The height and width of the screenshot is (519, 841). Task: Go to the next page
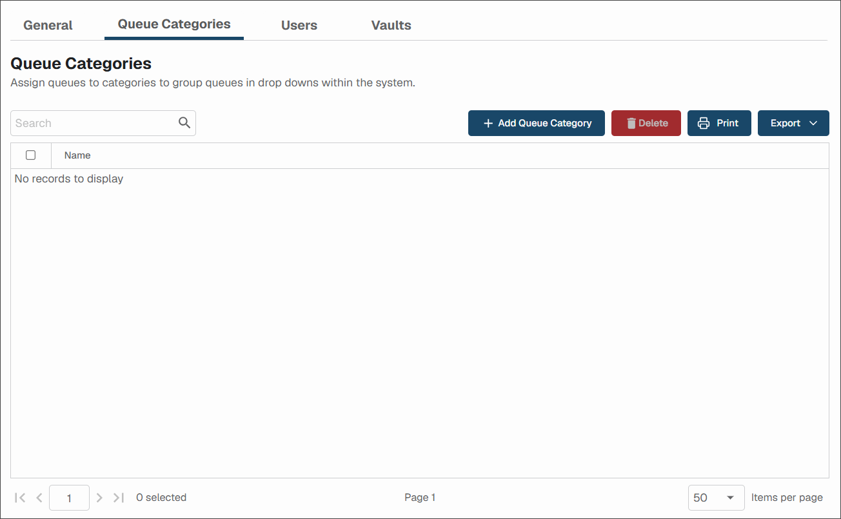pos(99,498)
